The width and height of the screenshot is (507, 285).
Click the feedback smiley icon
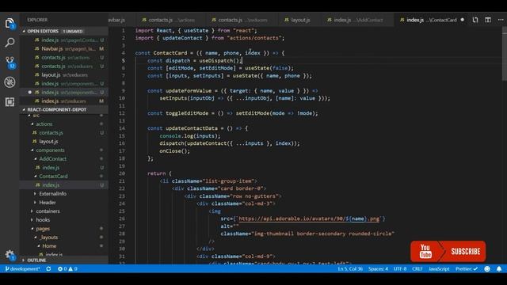(487, 269)
